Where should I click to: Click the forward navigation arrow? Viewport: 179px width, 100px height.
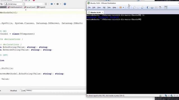[x=58, y=4]
